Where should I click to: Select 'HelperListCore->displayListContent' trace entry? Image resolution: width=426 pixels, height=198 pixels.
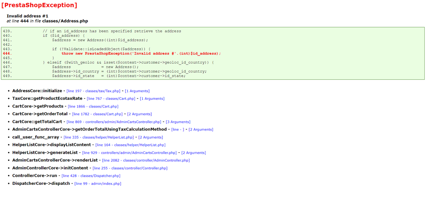52,145
